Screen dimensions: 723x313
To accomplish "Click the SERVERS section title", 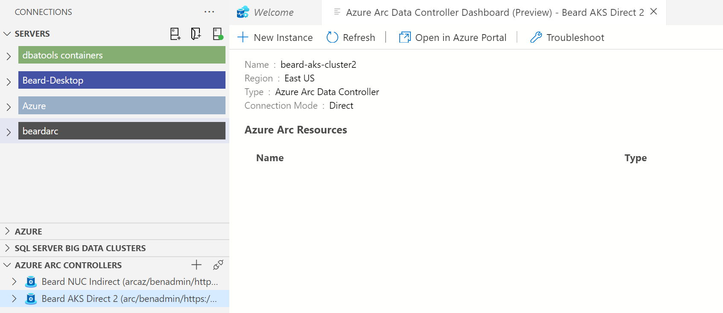I will click(x=32, y=34).
